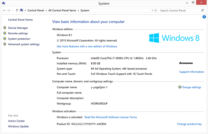
Task: Close the System window
Action: tap(201, 3)
